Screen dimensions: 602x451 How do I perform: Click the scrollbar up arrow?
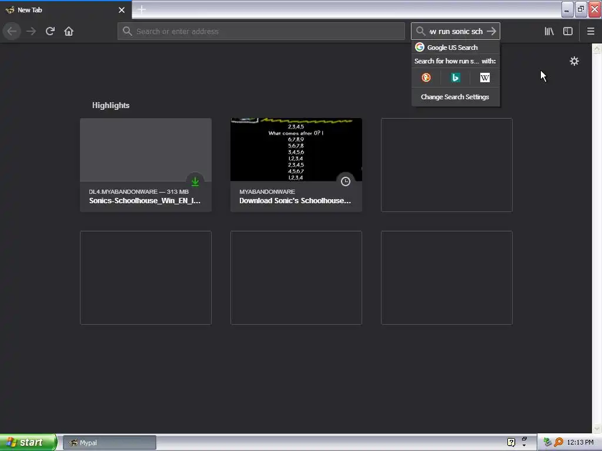click(x=597, y=48)
